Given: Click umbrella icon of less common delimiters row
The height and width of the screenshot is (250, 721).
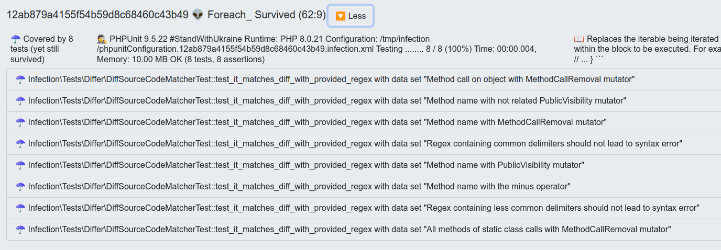Looking at the screenshot, I should (20, 208).
